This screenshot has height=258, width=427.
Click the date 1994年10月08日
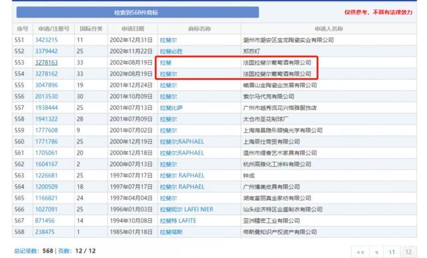[131, 221]
